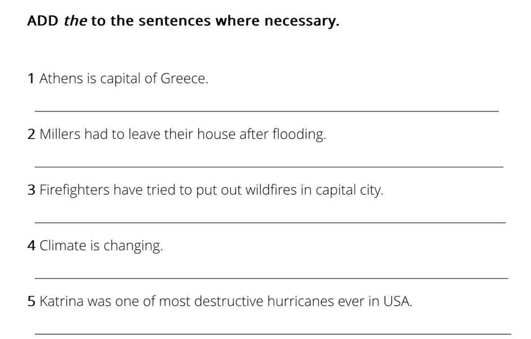
Task: Click the number 2 before Millers
Action: pyautogui.click(x=31, y=135)
